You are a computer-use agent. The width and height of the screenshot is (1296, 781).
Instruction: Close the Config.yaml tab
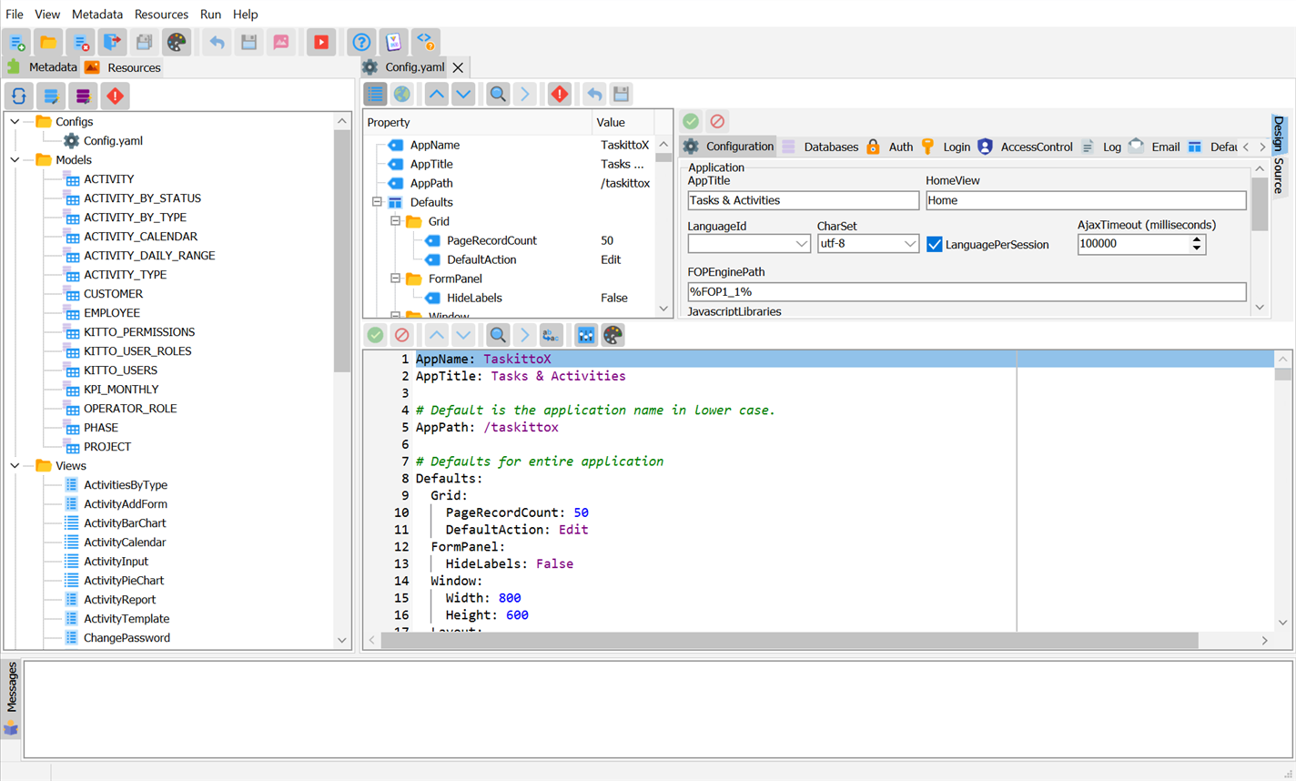[x=458, y=67]
